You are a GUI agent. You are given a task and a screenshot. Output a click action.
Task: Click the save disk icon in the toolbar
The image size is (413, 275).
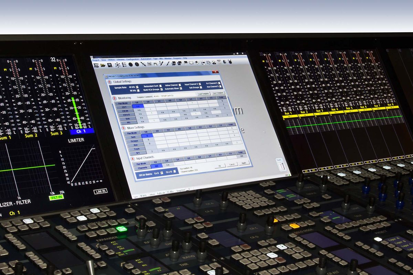[109, 64]
